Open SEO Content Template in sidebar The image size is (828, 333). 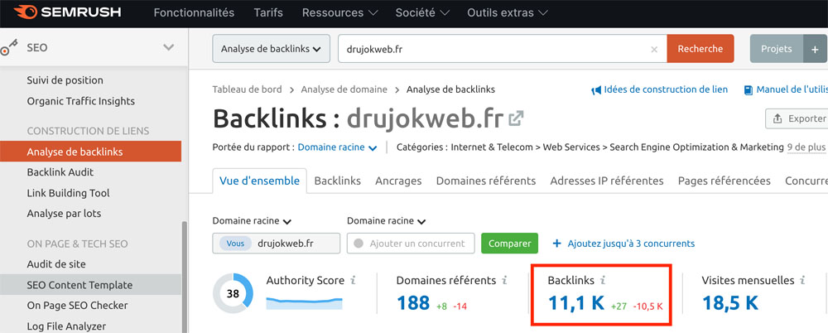click(x=90, y=285)
